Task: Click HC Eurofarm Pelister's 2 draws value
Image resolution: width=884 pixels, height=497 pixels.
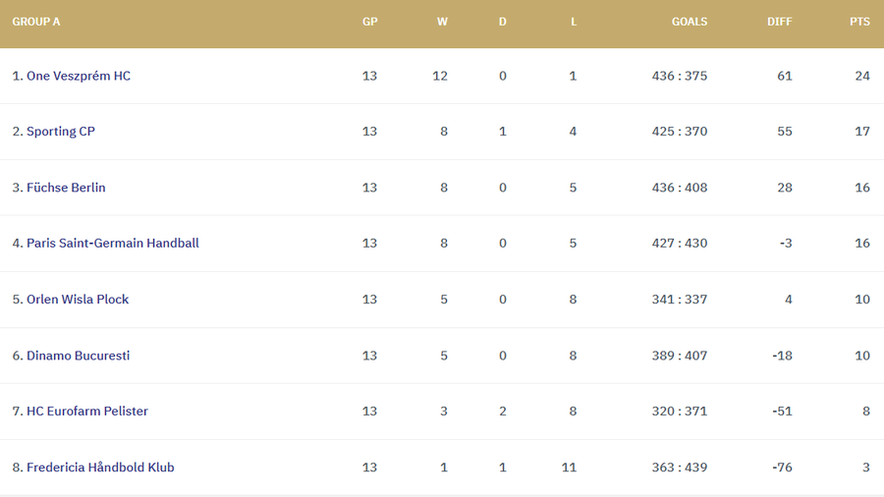Action: click(503, 411)
